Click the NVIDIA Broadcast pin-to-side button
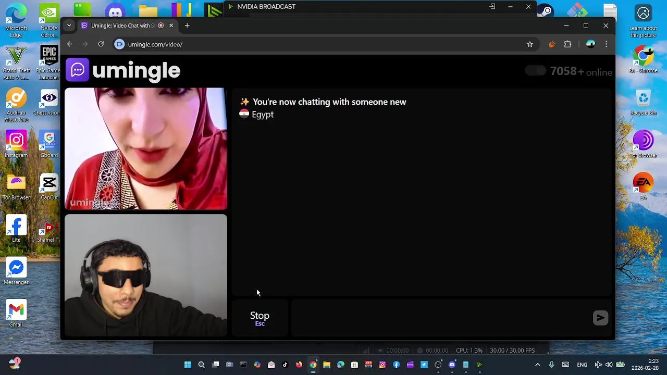Viewport: 667px width, 375px height. pos(492,7)
